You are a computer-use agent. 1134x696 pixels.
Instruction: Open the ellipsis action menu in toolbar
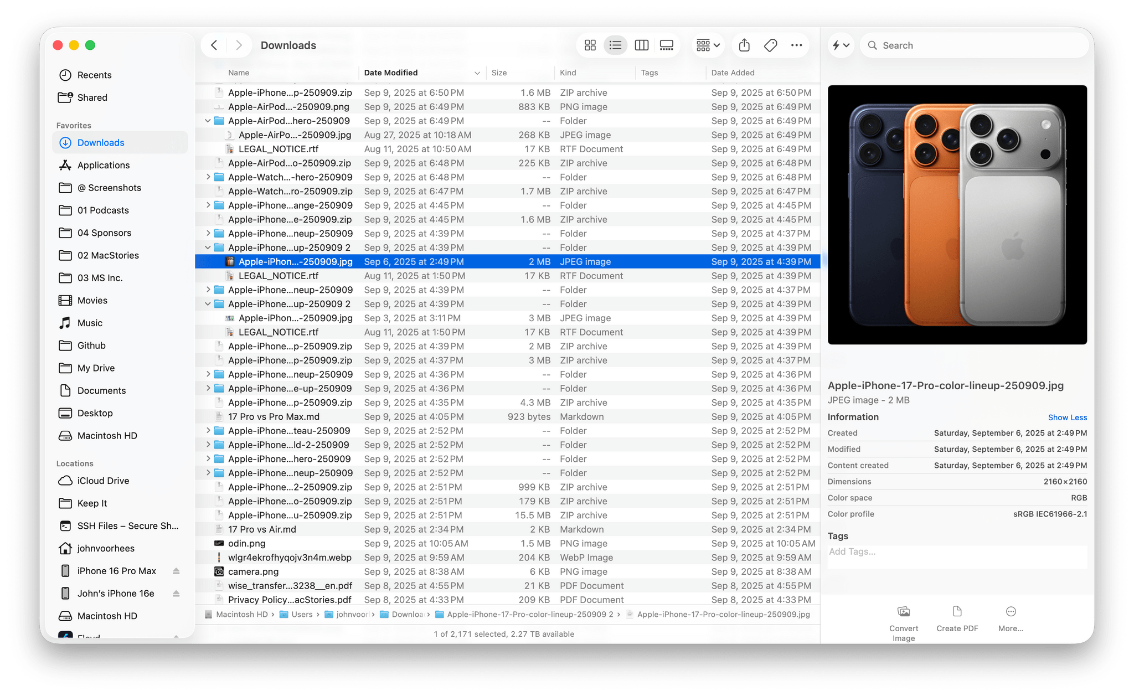(796, 45)
